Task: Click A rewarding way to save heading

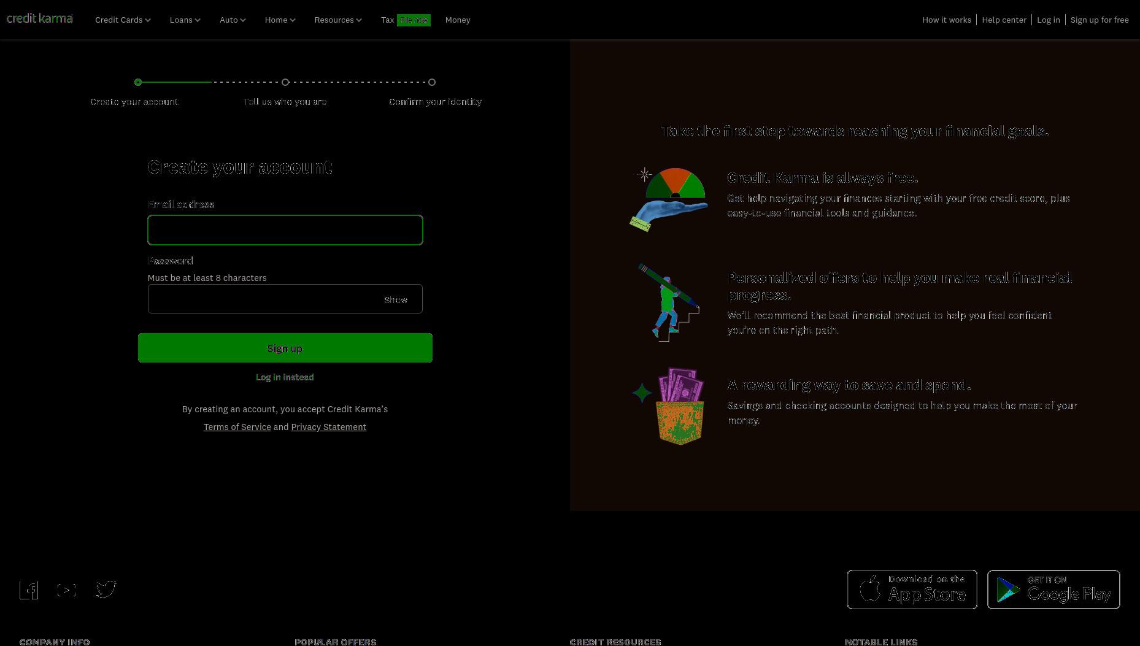Action: coord(849,385)
